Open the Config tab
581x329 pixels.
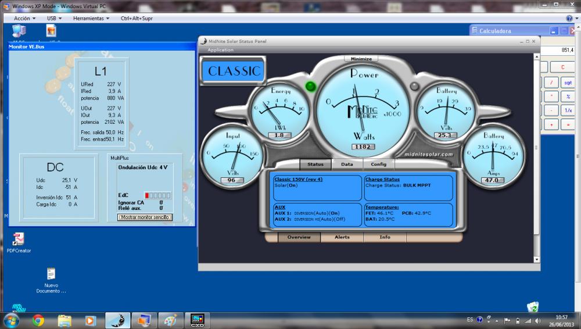coord(378,164)
